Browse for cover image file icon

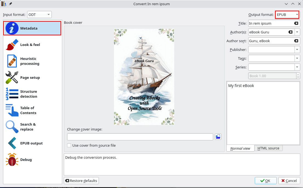point(218,137)
